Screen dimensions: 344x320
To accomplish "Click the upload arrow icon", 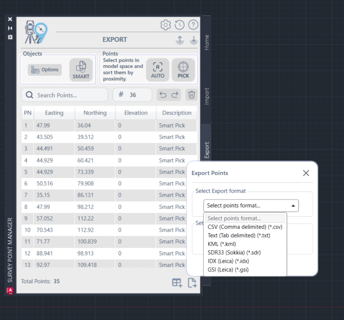I will point(180,40).
